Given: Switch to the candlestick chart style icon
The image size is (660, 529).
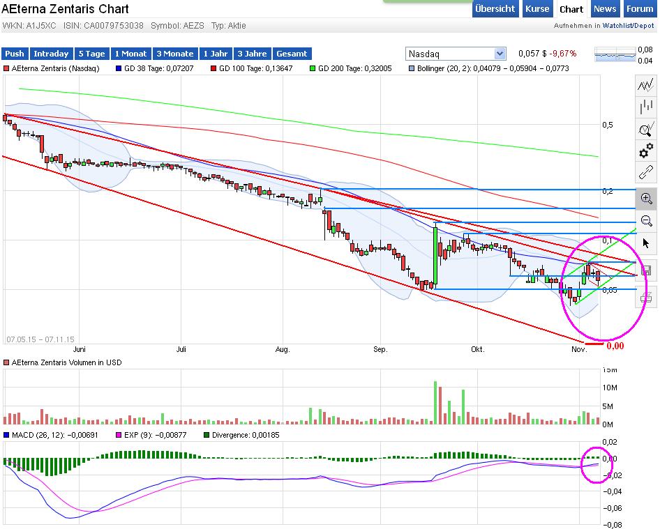Looking at the screenshot, I should tap(646, 107).
